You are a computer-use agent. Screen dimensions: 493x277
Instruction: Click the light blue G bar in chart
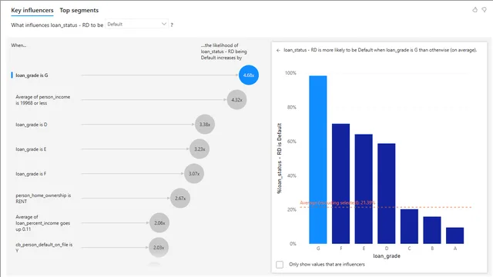318,159
